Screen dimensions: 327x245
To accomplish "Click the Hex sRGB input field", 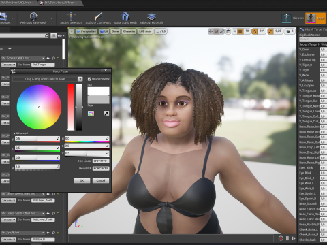I will pyautogui.click(x=101, y=169).
